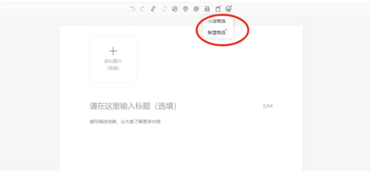Open the emoji picker
Screen dimensions: 370x173
228,9
